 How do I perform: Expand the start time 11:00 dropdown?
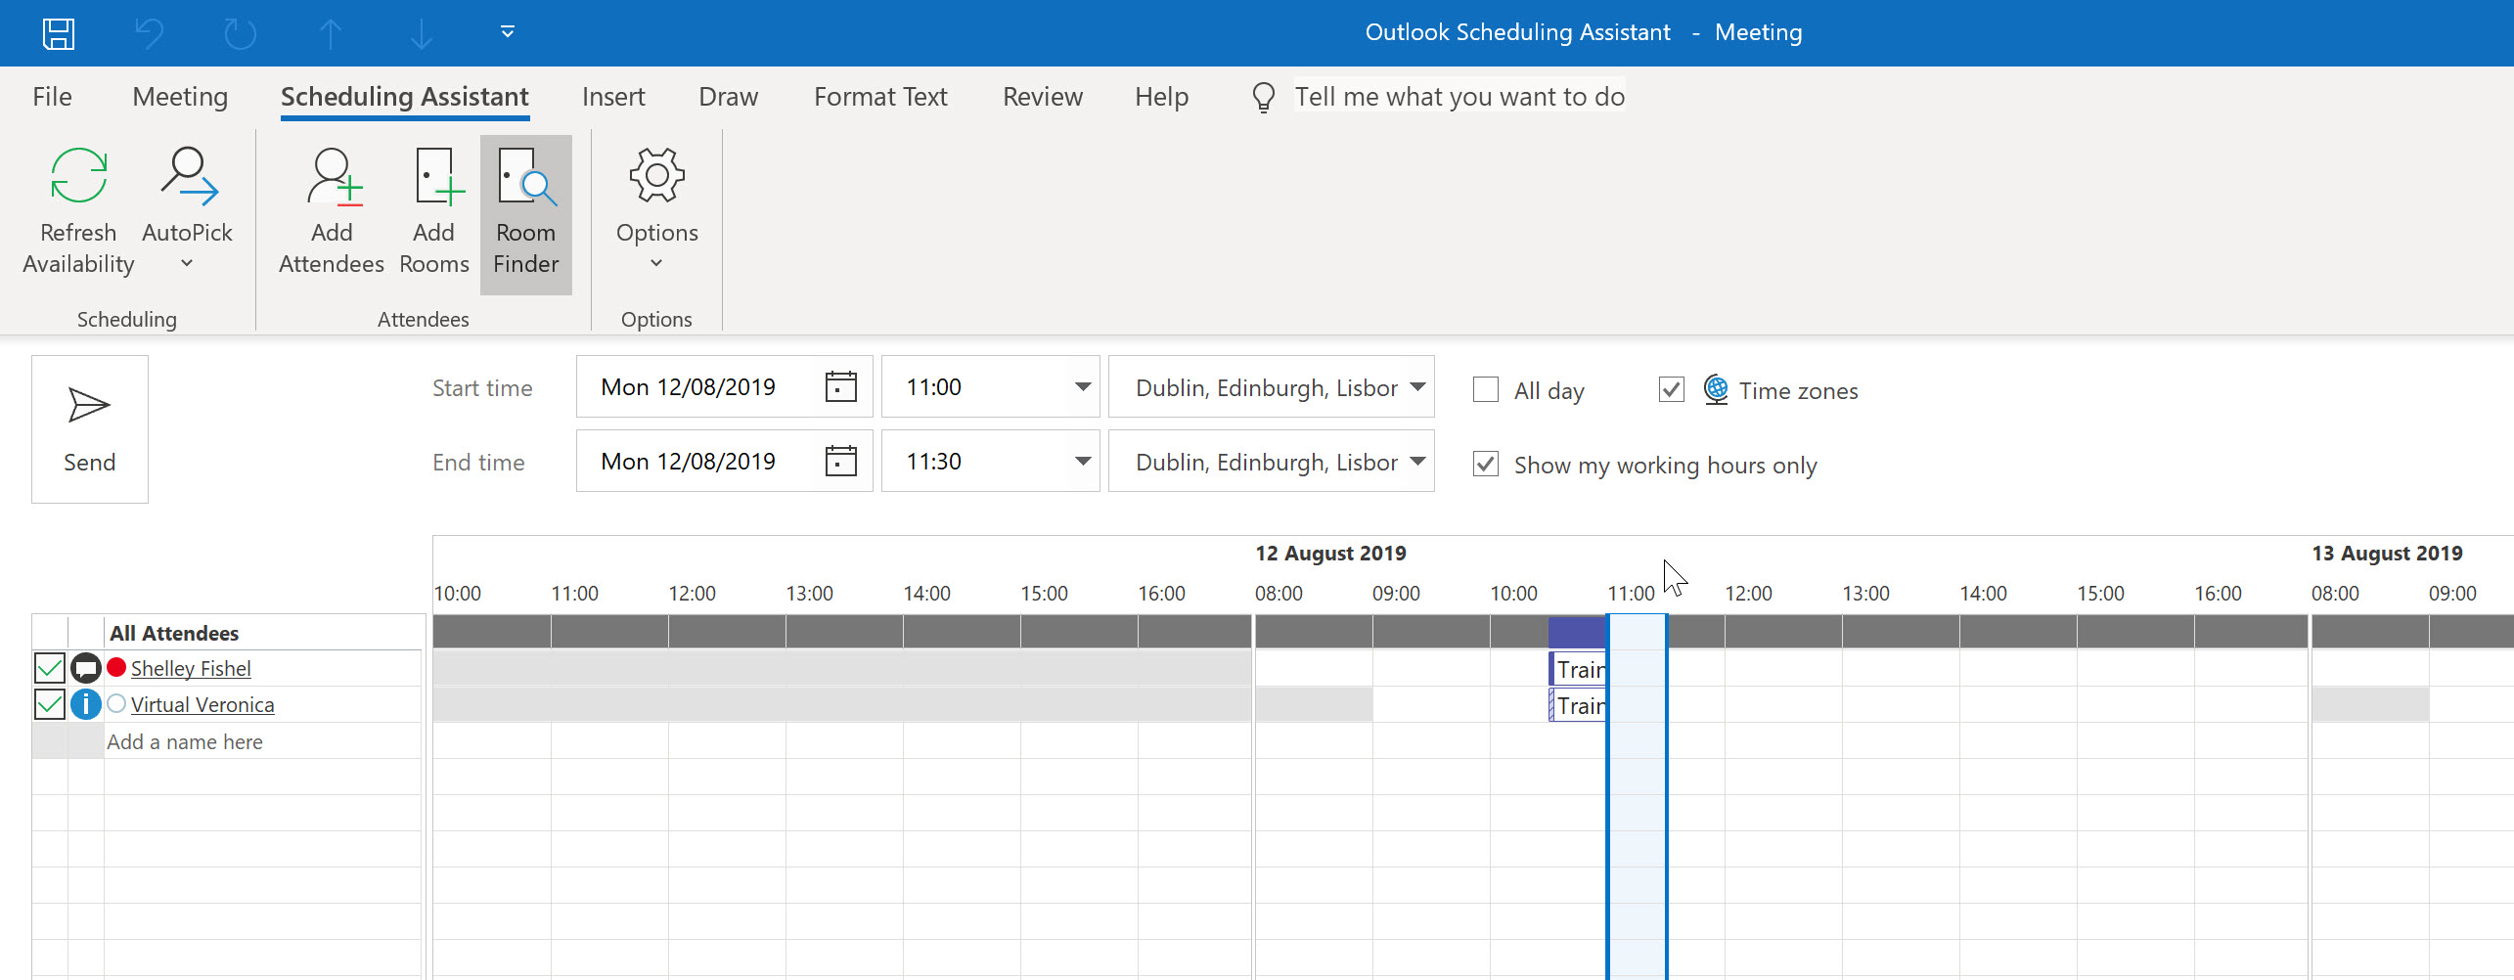tap(1083, 387)
